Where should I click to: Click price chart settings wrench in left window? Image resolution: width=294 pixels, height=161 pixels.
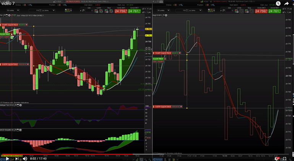(x=4, y=15)
